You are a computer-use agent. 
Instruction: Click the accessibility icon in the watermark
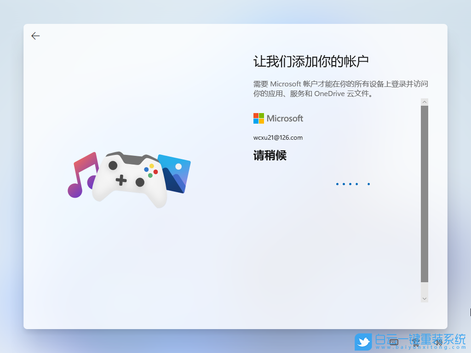click(416, 342)
